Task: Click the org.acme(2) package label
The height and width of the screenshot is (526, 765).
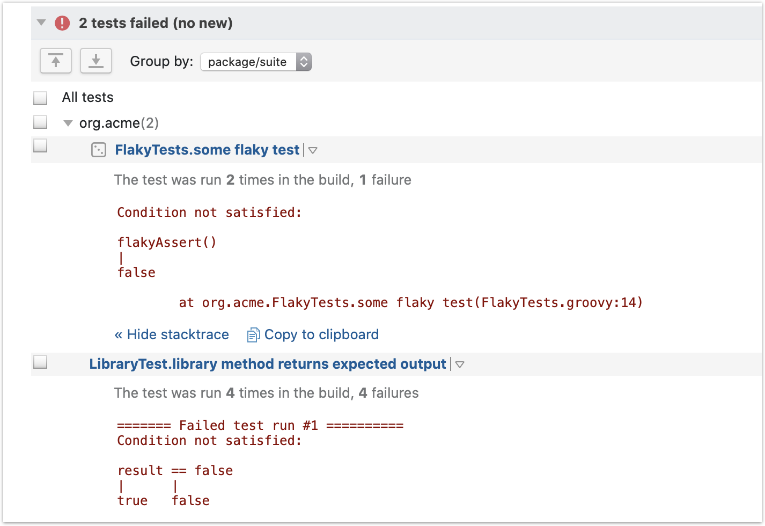Action: [x=119, y=123]
